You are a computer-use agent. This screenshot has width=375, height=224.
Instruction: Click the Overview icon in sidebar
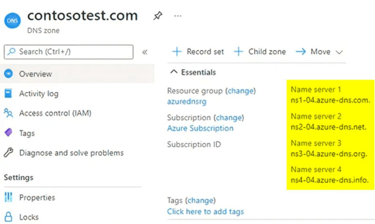pos(8,74)
